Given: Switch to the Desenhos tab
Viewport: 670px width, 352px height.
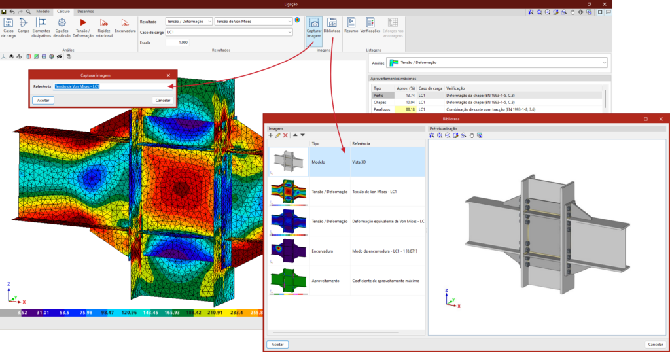Looking at the screenshot, I should tap(86, 12).
